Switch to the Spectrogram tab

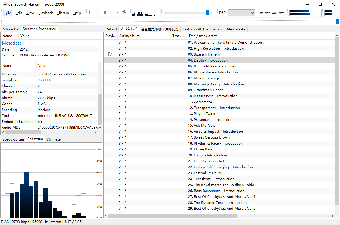[x=13, y=139]
